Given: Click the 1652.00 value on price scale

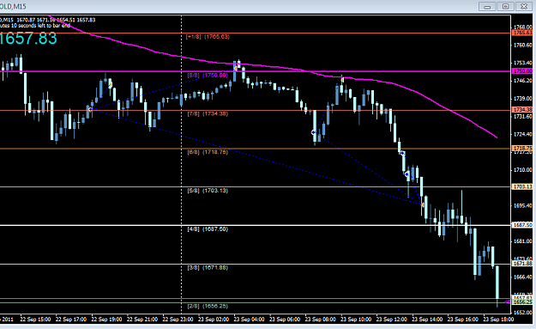Looking at the screenshot, I should click(522, 312).
